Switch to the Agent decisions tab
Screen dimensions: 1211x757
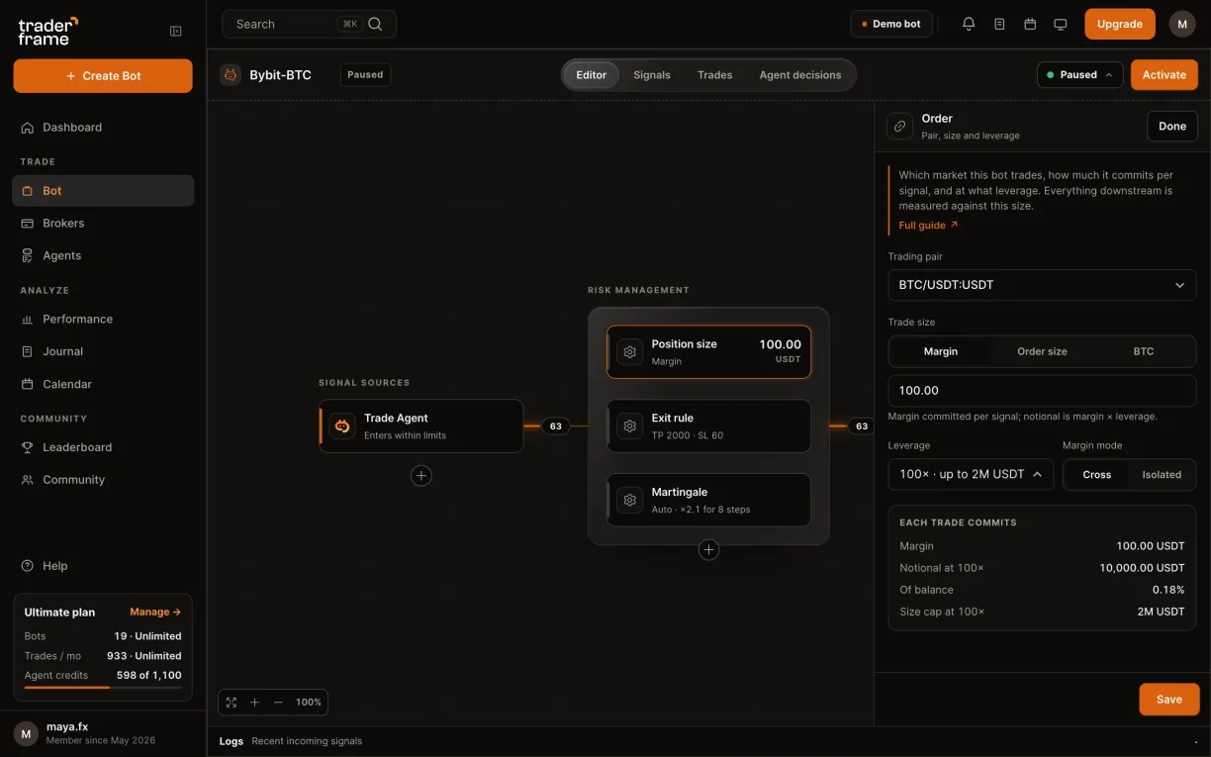coord(800,75)
